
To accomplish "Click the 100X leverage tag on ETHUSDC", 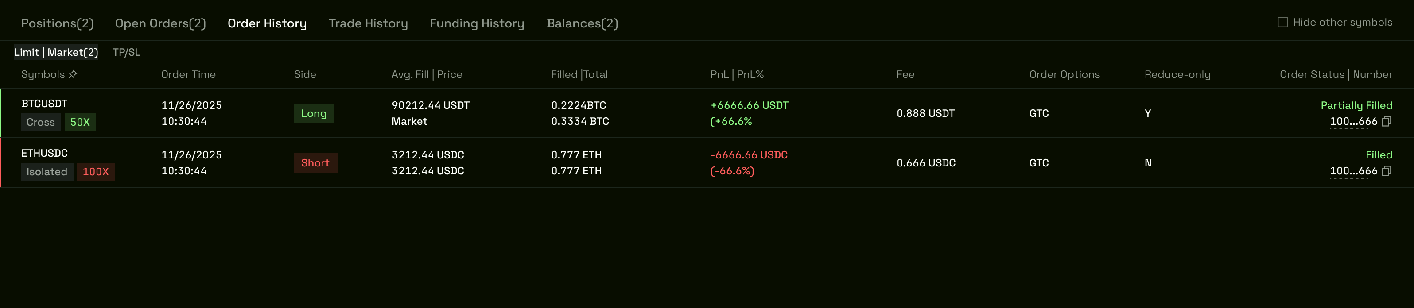I will point(96,172).
